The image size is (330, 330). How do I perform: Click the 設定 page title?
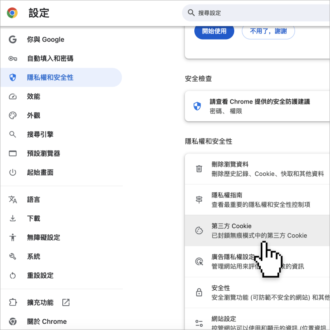[39, 13]
